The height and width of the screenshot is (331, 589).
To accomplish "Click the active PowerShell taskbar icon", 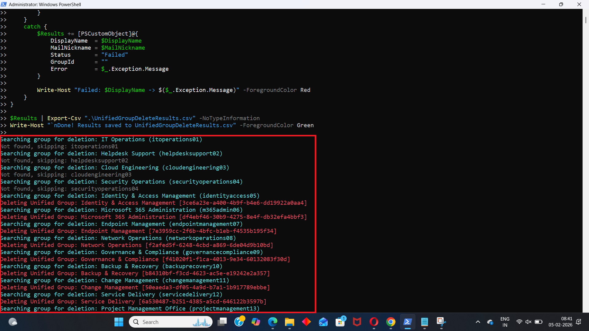I will tap(407, 322).
